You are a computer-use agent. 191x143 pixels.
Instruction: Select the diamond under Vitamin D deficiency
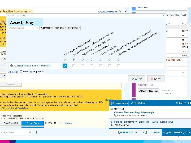101,60
